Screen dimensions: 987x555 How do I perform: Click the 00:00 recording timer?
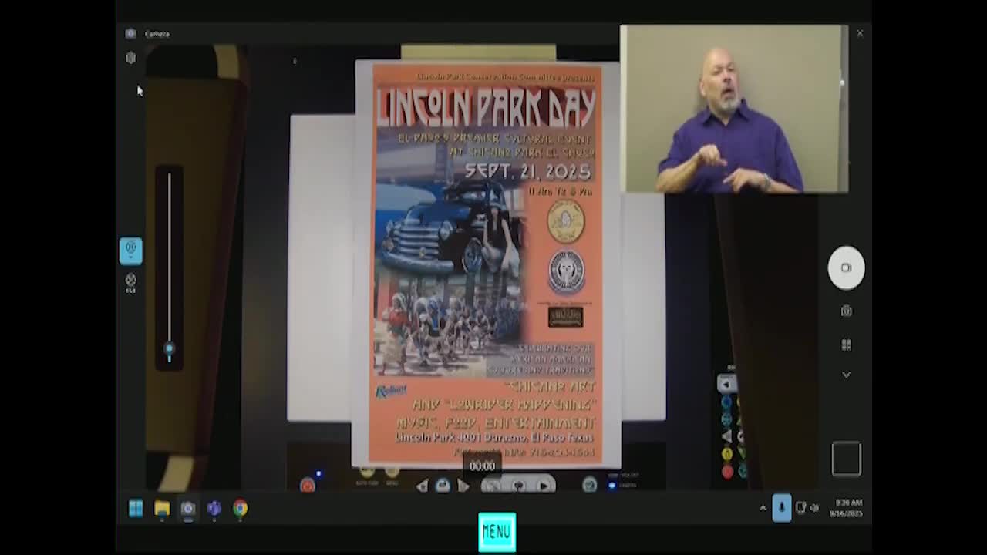coord(483,466)
